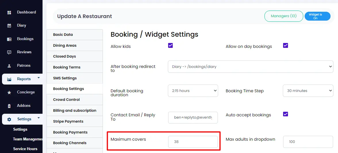338x153 pixels.
Task: Open the Booking Payments tab
Action: [75, 132]
